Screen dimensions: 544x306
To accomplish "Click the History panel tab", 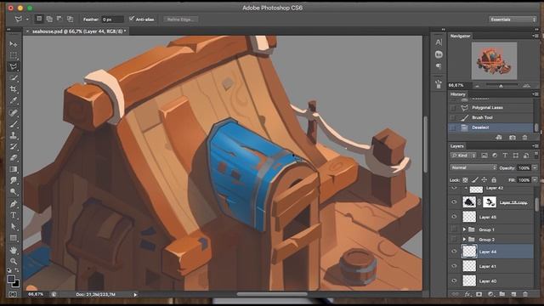I will point(457,94).
